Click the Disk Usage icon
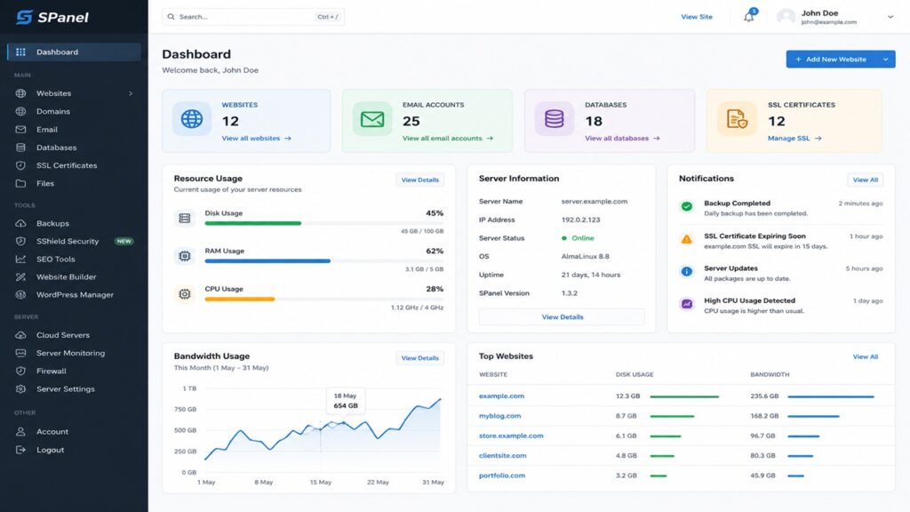This screenshot has width=910, height=512. (185, 219)
